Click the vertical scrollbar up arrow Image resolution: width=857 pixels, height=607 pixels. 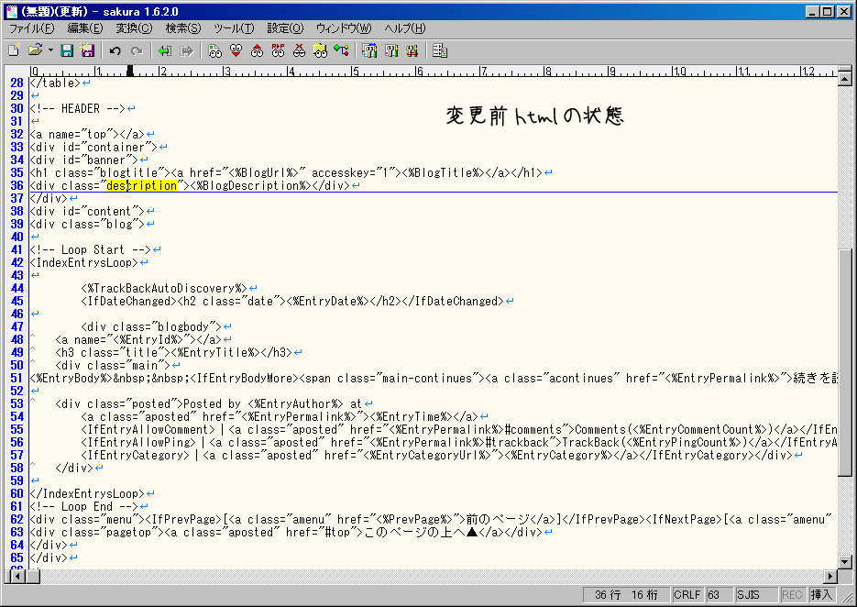click(x=844, y=79)
